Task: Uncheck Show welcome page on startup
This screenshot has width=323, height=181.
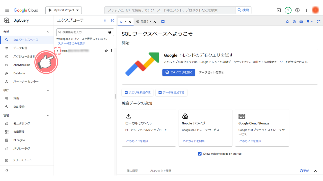Action: [x=200, y=154]
